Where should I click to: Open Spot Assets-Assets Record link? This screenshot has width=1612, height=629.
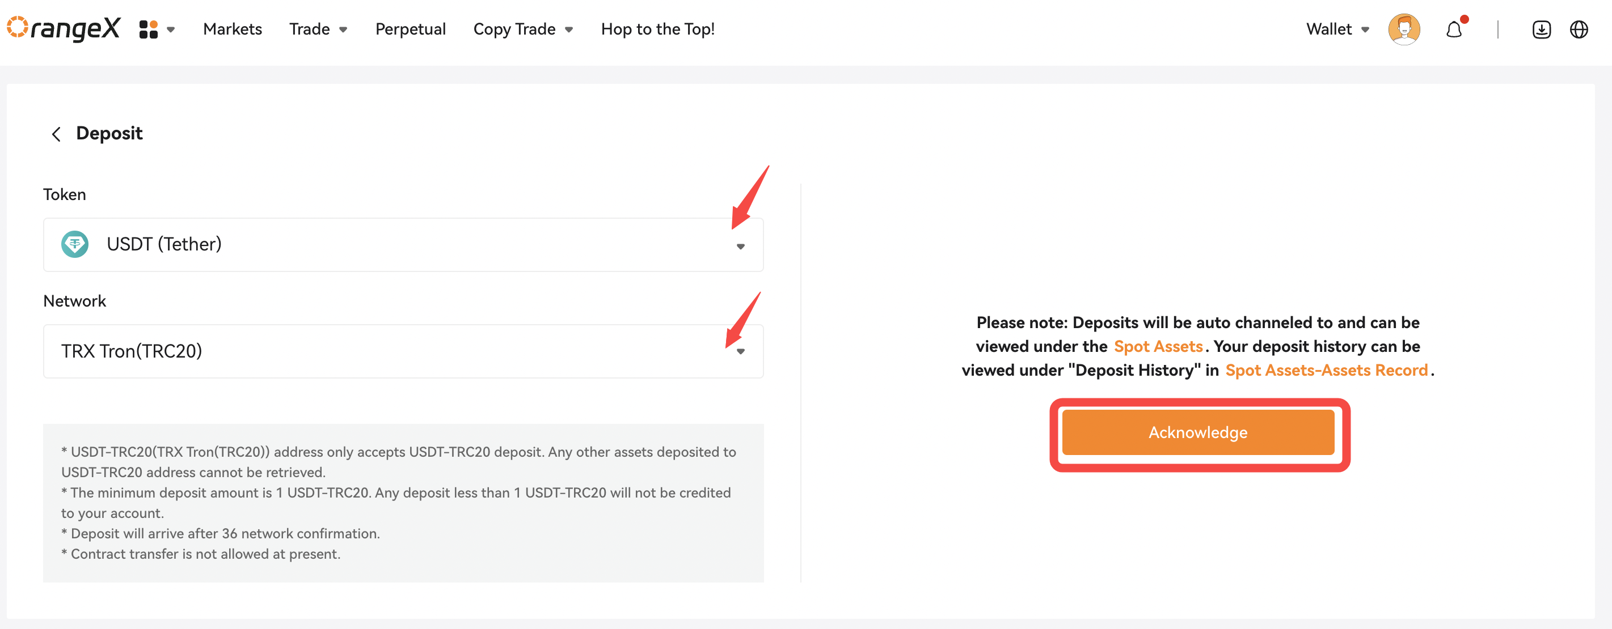click(1326, 370)
